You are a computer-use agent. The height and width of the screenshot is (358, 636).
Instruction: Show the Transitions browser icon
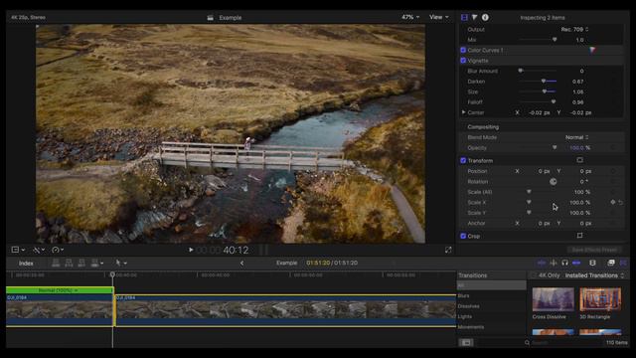(x=623, y=263)
